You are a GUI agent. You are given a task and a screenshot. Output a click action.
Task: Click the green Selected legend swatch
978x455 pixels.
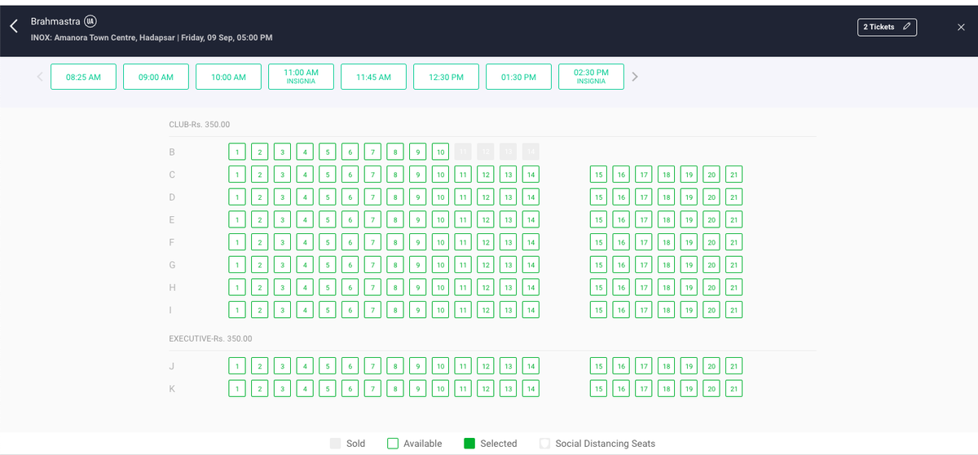click(x=469, y=444)
